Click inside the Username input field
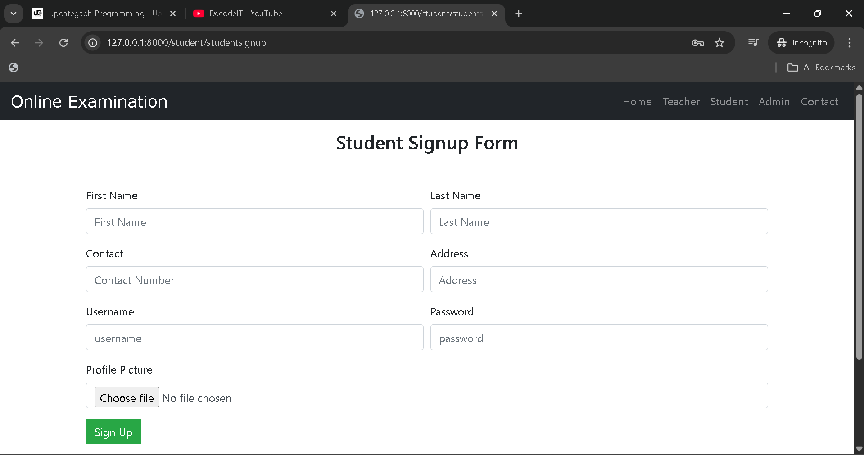The image size is (864, 455). point(254,338)
